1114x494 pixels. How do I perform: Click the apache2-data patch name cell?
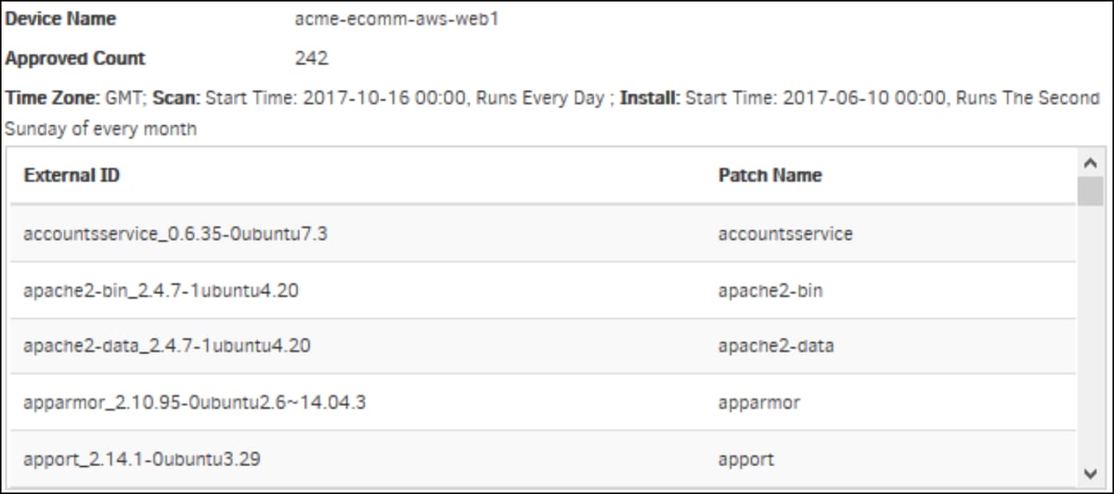point(776,347)
